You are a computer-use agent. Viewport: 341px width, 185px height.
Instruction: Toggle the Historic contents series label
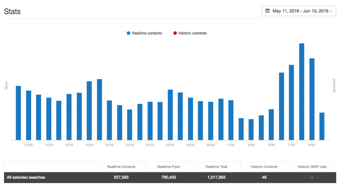(192, 33)
